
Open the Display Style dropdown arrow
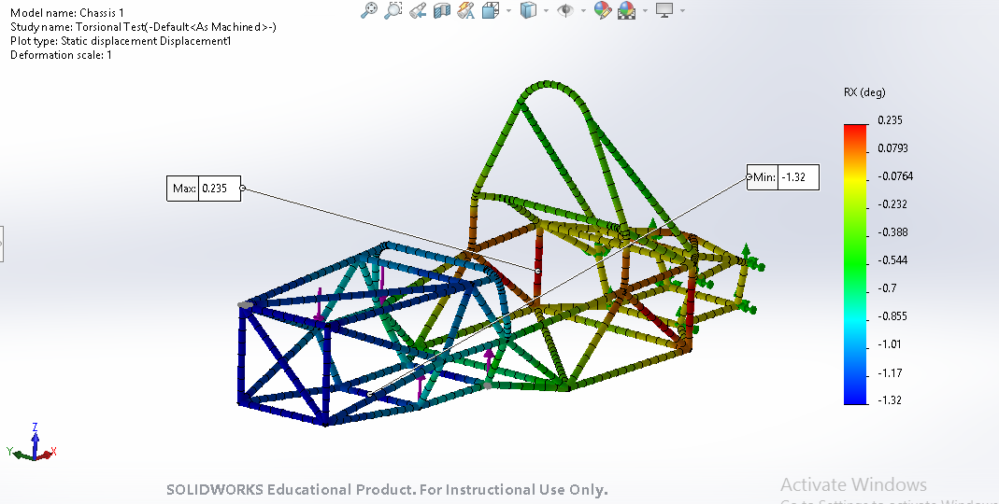[546, 10]
